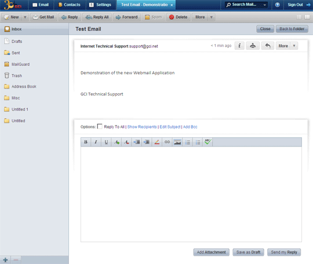Remove folder with the minus icon
The image size is (313, 264).
16,260
